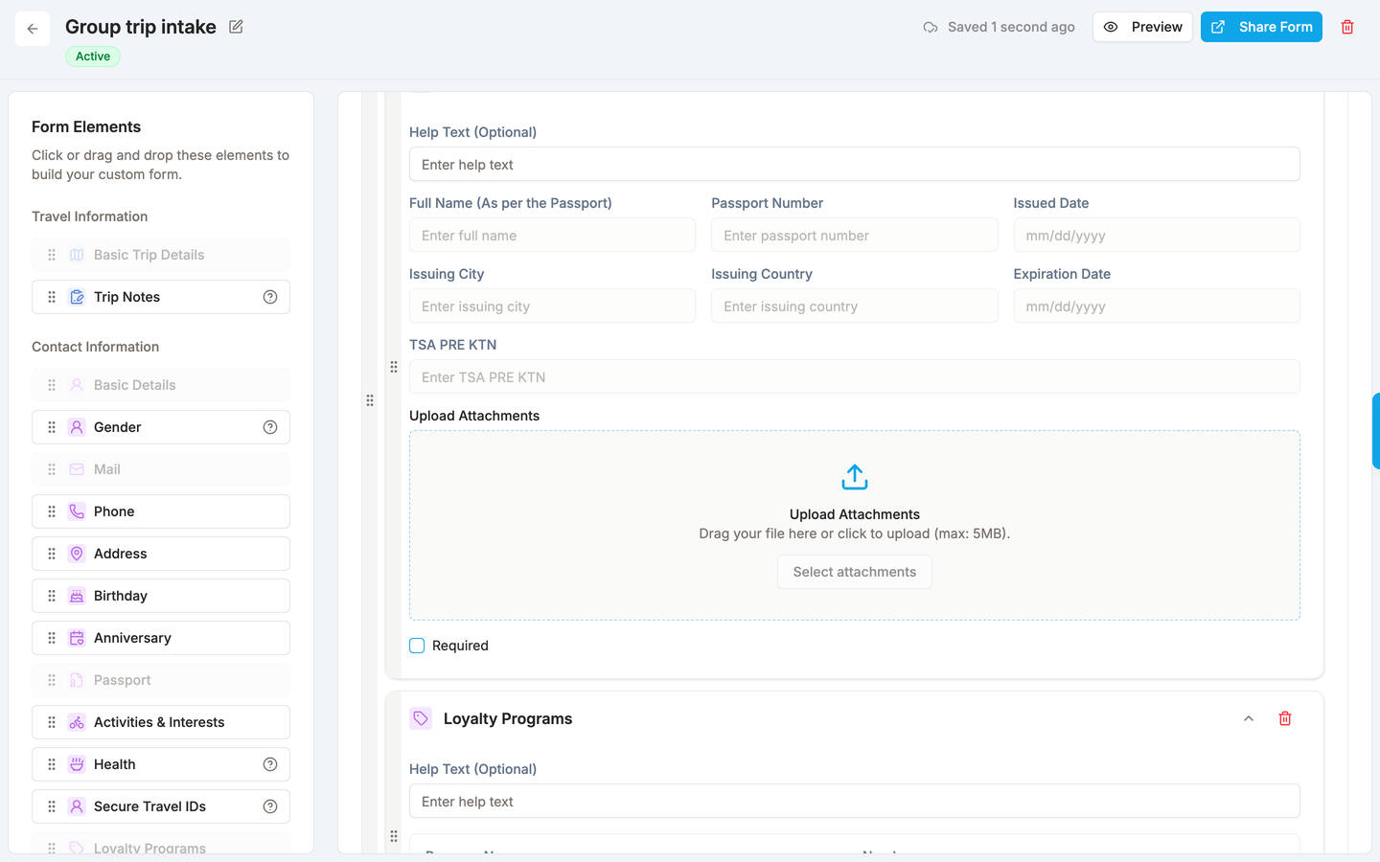Click the Share Form button
This screenshot has width=1380, height=862.
pos(1261,27)
